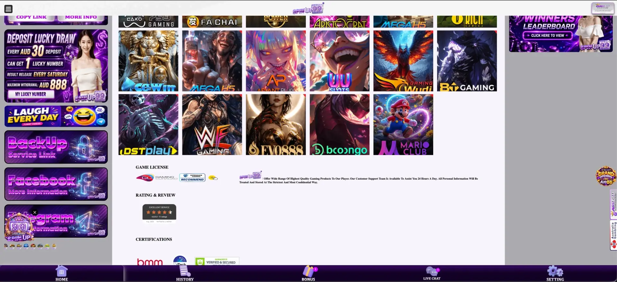This screenshot has height=282, width=617.
Task: Select the Booongo provider tile
Action: click(339, 125)
